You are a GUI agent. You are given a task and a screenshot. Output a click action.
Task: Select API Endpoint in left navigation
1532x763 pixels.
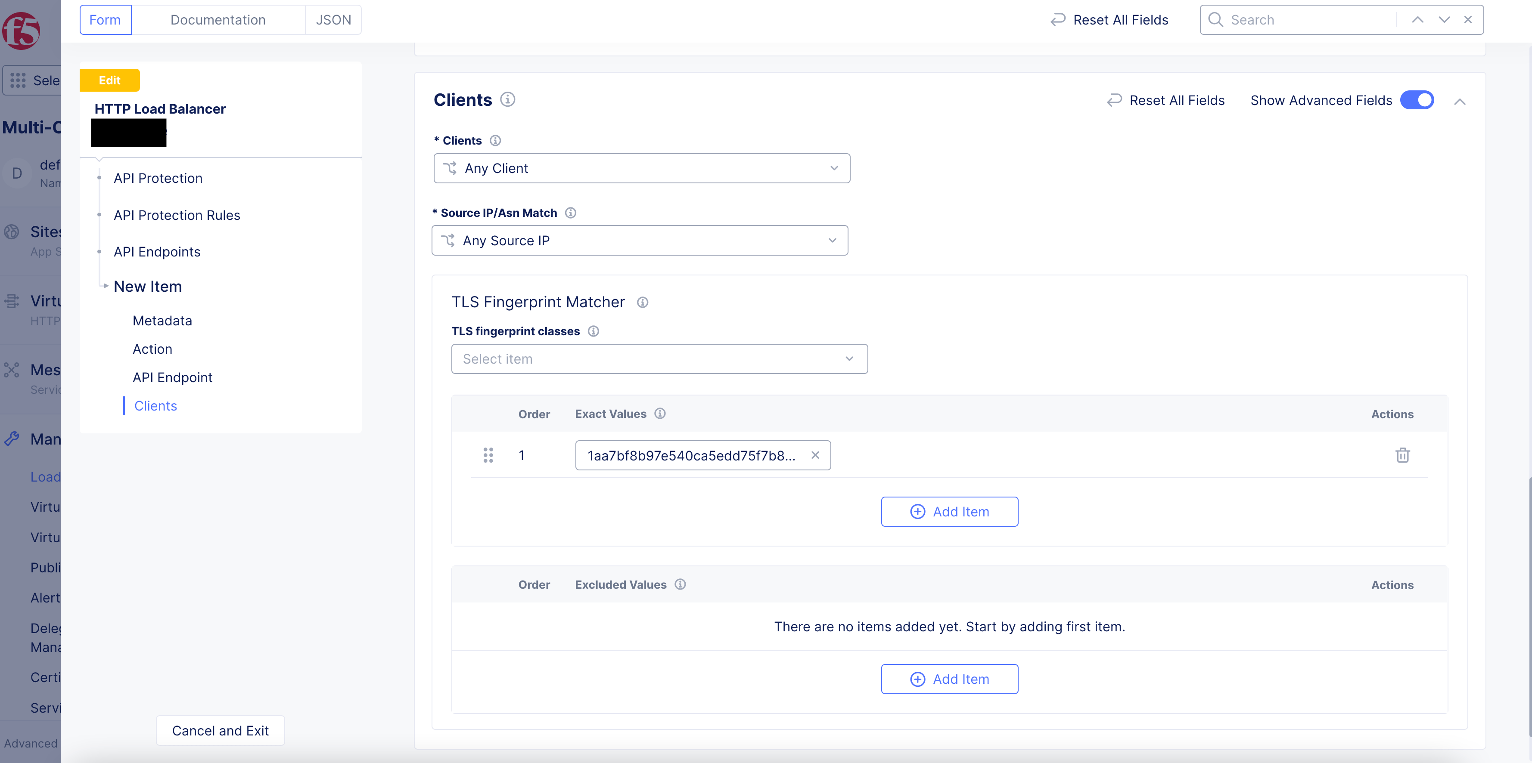click(172, 377)
